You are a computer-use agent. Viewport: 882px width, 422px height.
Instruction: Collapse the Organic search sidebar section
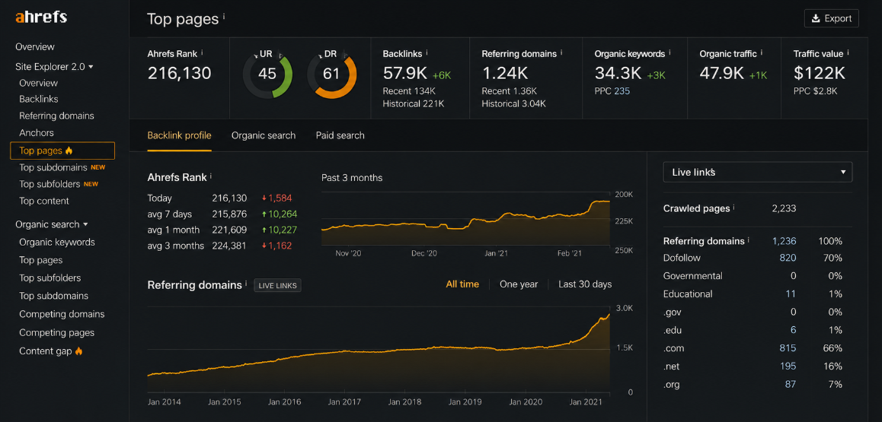coord(52,224)
